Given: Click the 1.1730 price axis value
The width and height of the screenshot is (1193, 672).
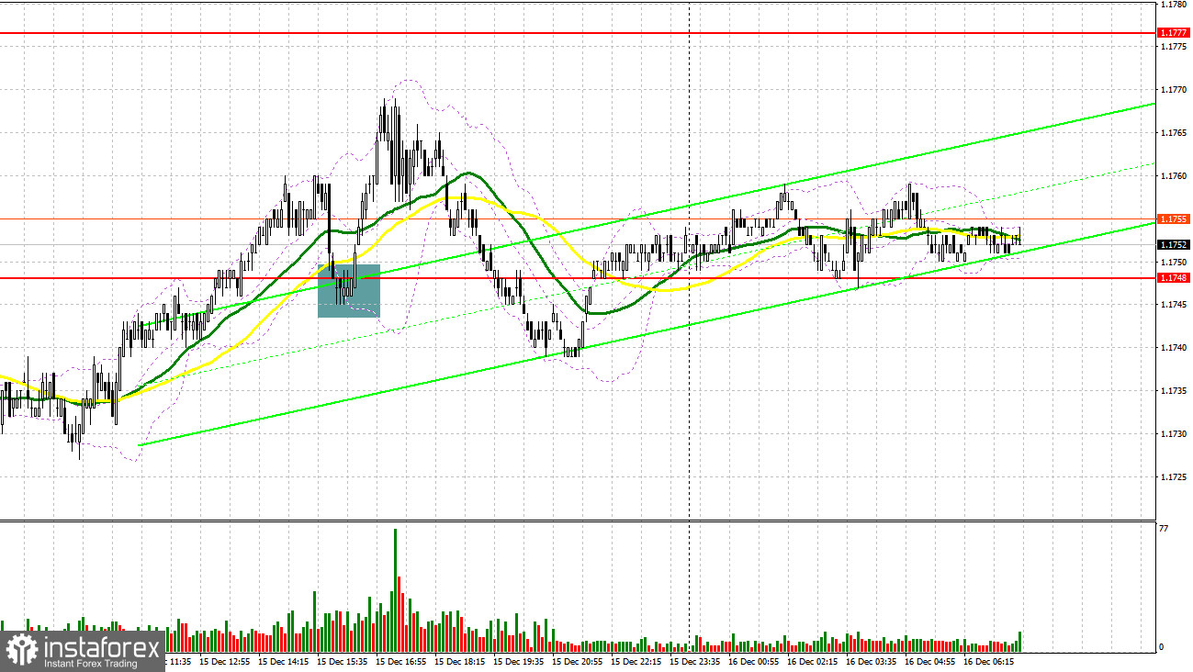Looking at the screenshot, I should tap(1173, 434).
